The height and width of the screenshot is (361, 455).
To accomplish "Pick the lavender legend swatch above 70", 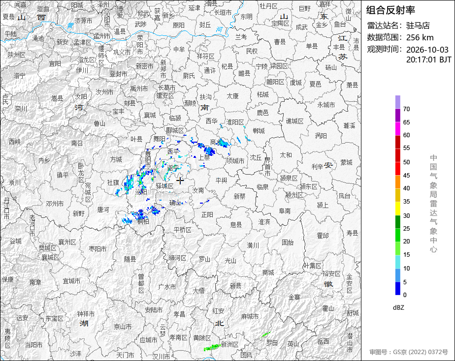I will [397, 102].
